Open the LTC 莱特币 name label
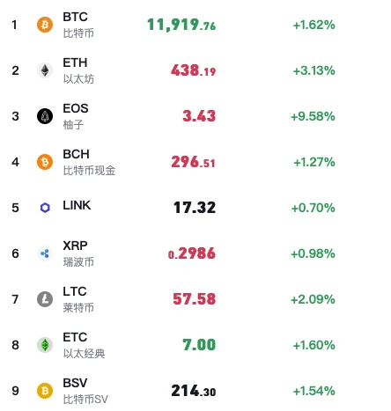The image size is (391, 411). (x=78, y=299)
